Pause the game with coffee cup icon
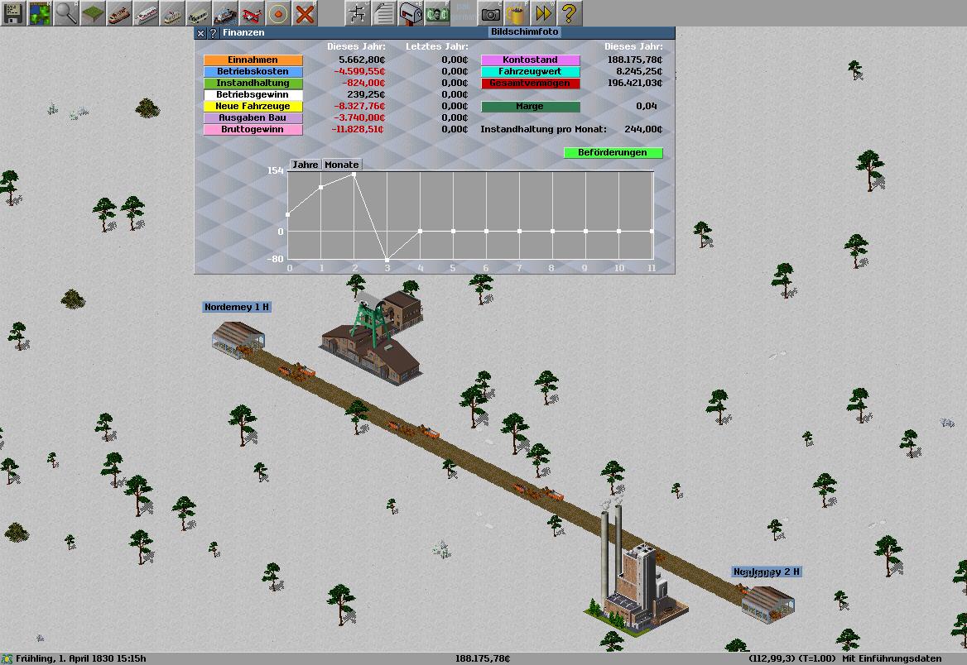The image size is (967, 665). pos(517,13)
